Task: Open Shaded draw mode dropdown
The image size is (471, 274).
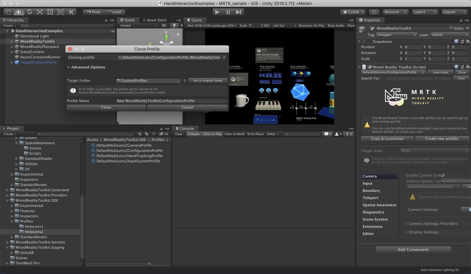Action: tap(137, 25)
